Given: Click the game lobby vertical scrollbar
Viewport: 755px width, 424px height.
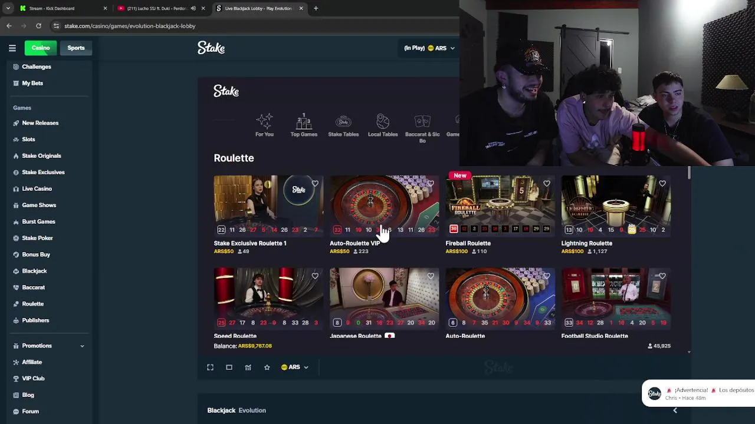Looking at the screenshot, I should [688, 173].
